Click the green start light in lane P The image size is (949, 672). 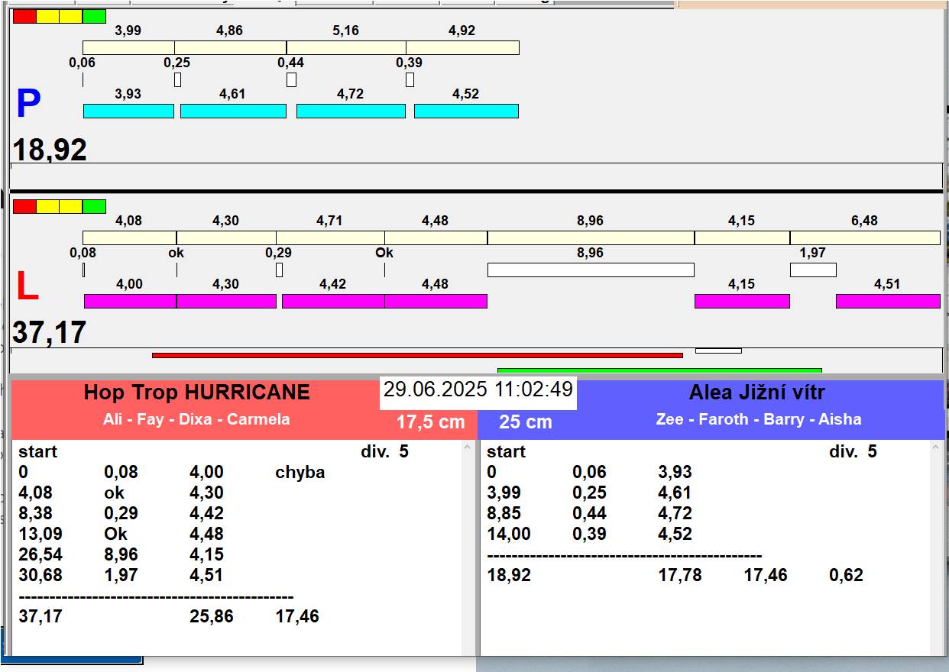click(94, 16)
